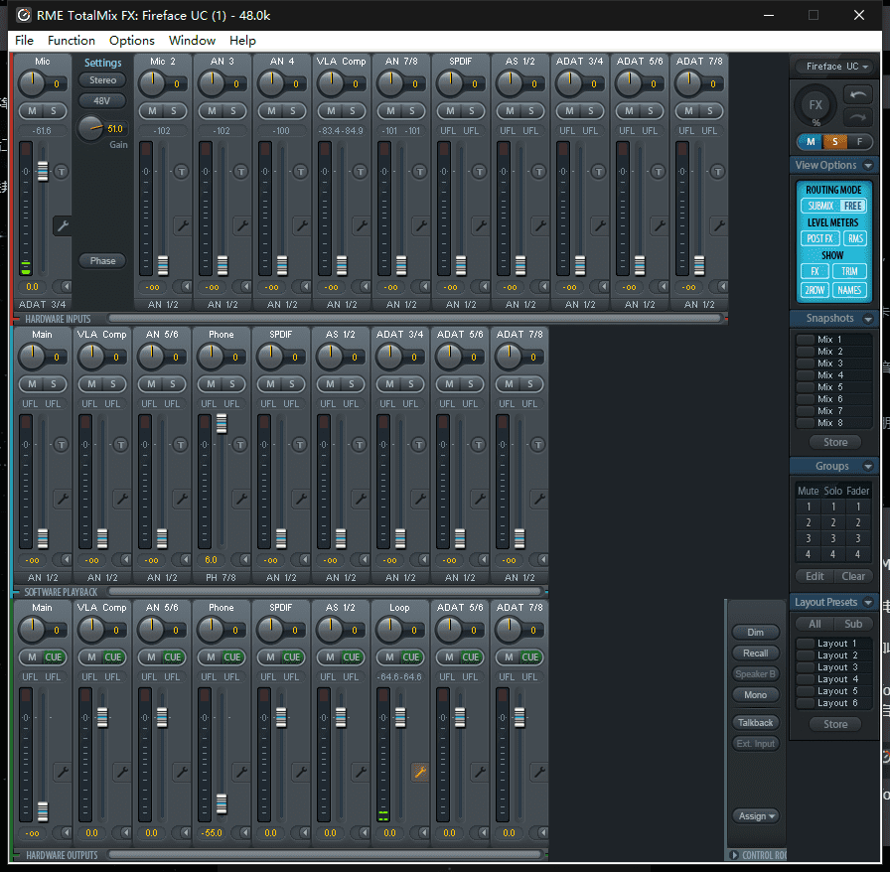Toggle global F fader button
The image size is (890, 872).
point(859,142)
